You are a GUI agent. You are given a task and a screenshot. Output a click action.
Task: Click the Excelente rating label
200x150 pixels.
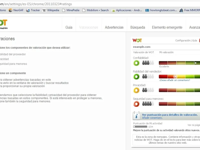(164, 66)
